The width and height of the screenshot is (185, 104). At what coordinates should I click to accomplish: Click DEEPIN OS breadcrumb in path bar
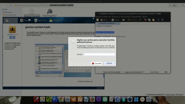pos(44,5)
